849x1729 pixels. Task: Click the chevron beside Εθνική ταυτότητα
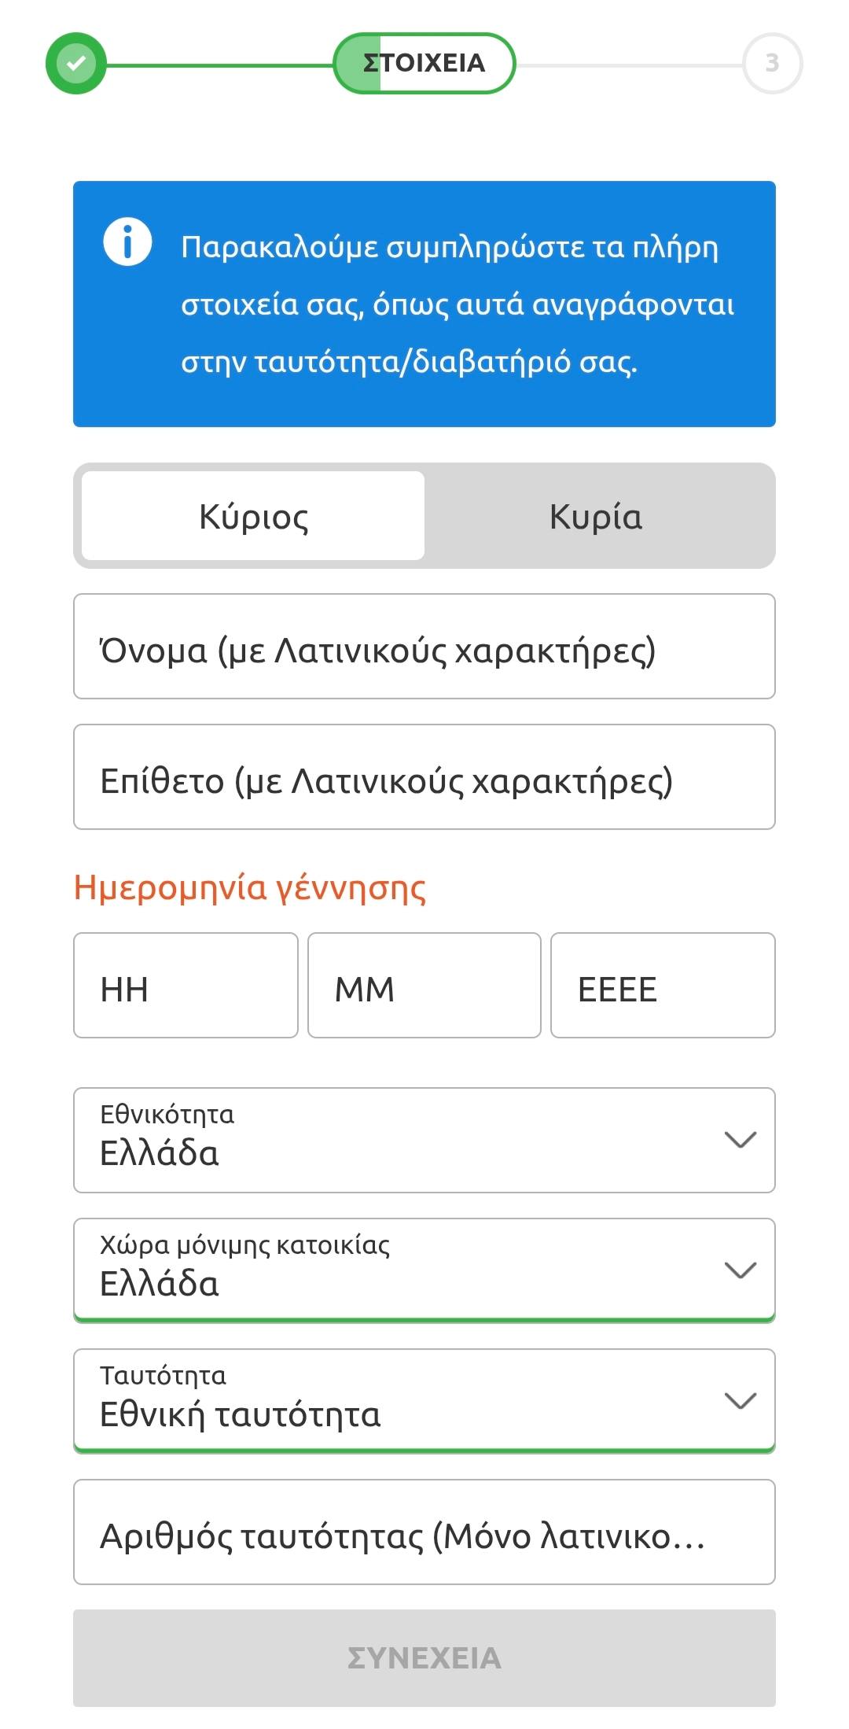coord(740,1401)
